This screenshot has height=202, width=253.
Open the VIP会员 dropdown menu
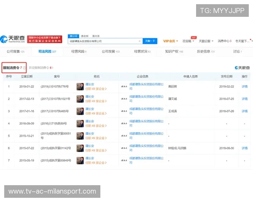[x=170, y=41]
